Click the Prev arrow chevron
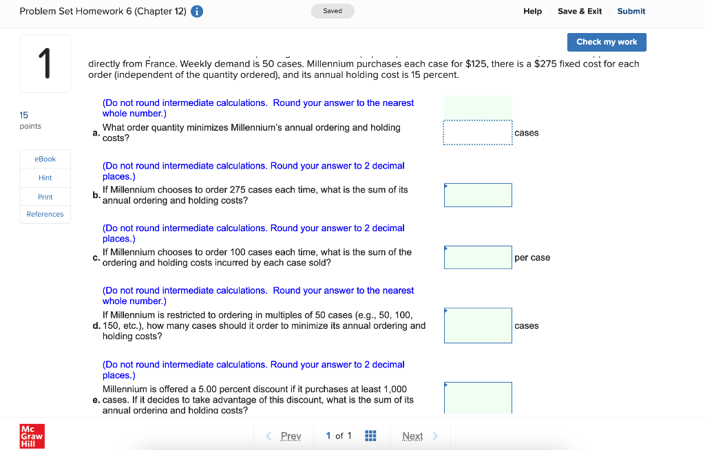The height and width of the screenshot is (450, 705). click(x=269, y=436)
